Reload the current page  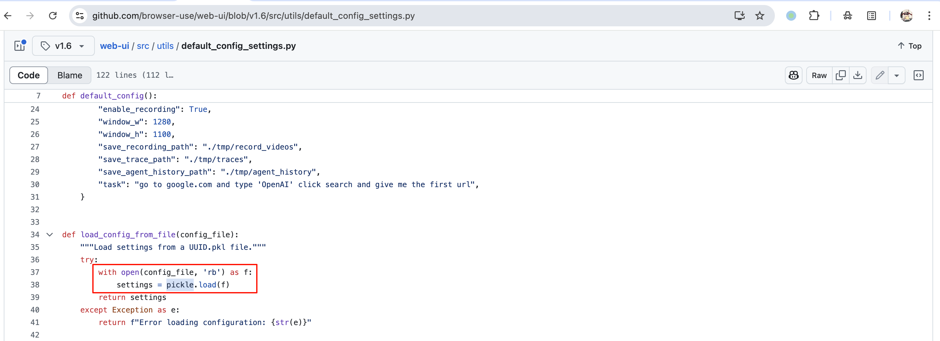(53, 16)
